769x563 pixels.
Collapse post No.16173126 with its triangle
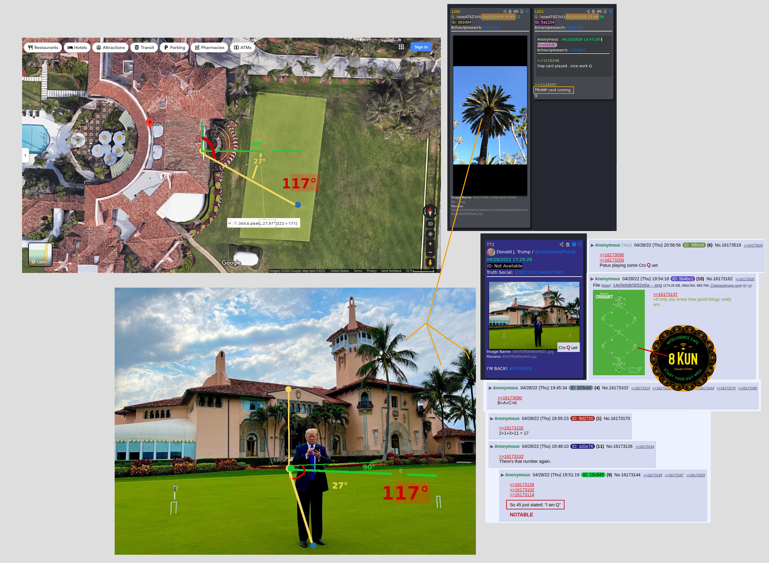point(492,446)
